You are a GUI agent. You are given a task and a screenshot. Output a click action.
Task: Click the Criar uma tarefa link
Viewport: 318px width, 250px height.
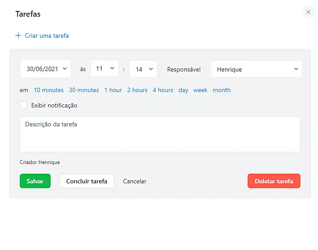[x=47, y=36]
